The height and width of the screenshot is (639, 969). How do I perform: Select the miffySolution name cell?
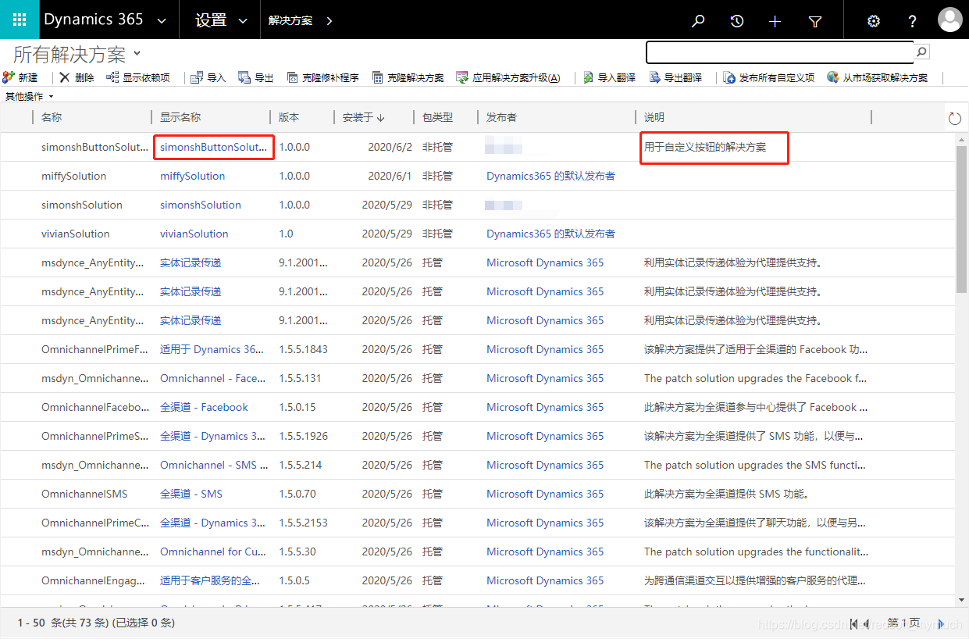74,176
